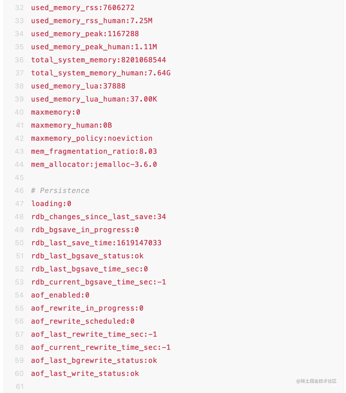Click the "# Persistence" comment heading
The image size is (346, 393).
coord(60,191)
